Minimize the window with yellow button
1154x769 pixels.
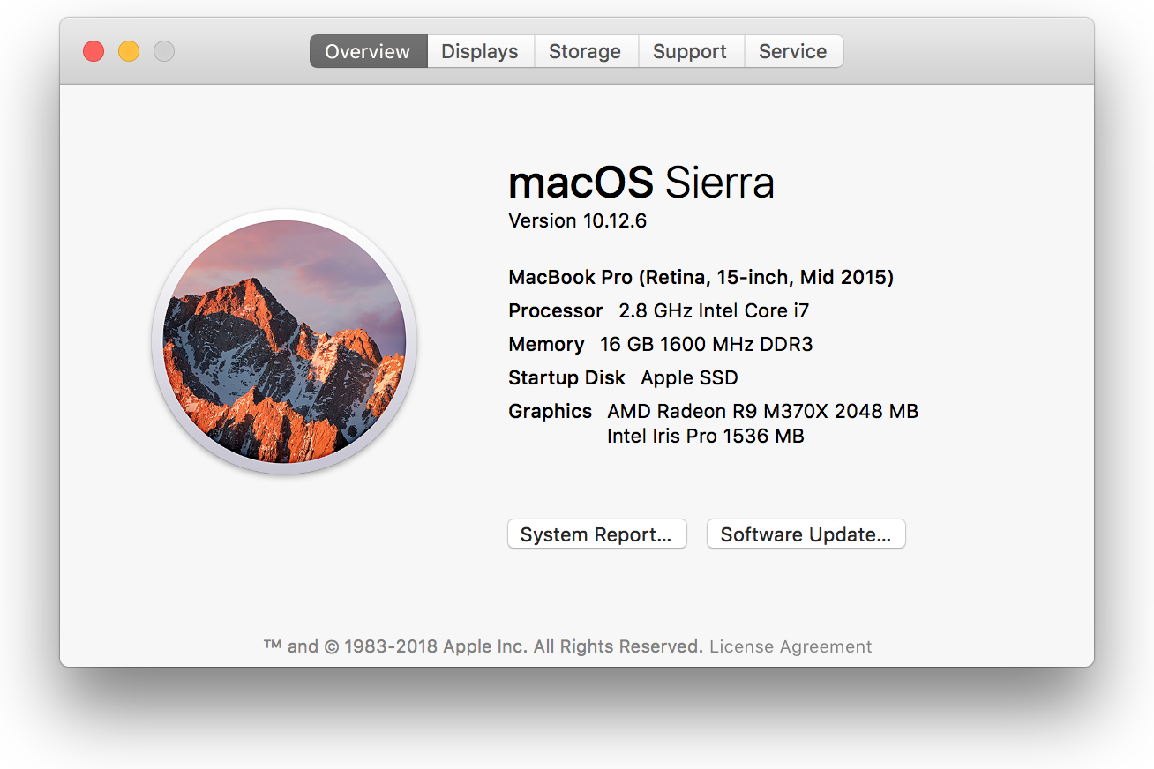point(129,51)
